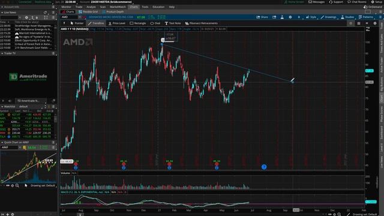Click the plus icon in the bottom-left gadget bar

(8, 214)
